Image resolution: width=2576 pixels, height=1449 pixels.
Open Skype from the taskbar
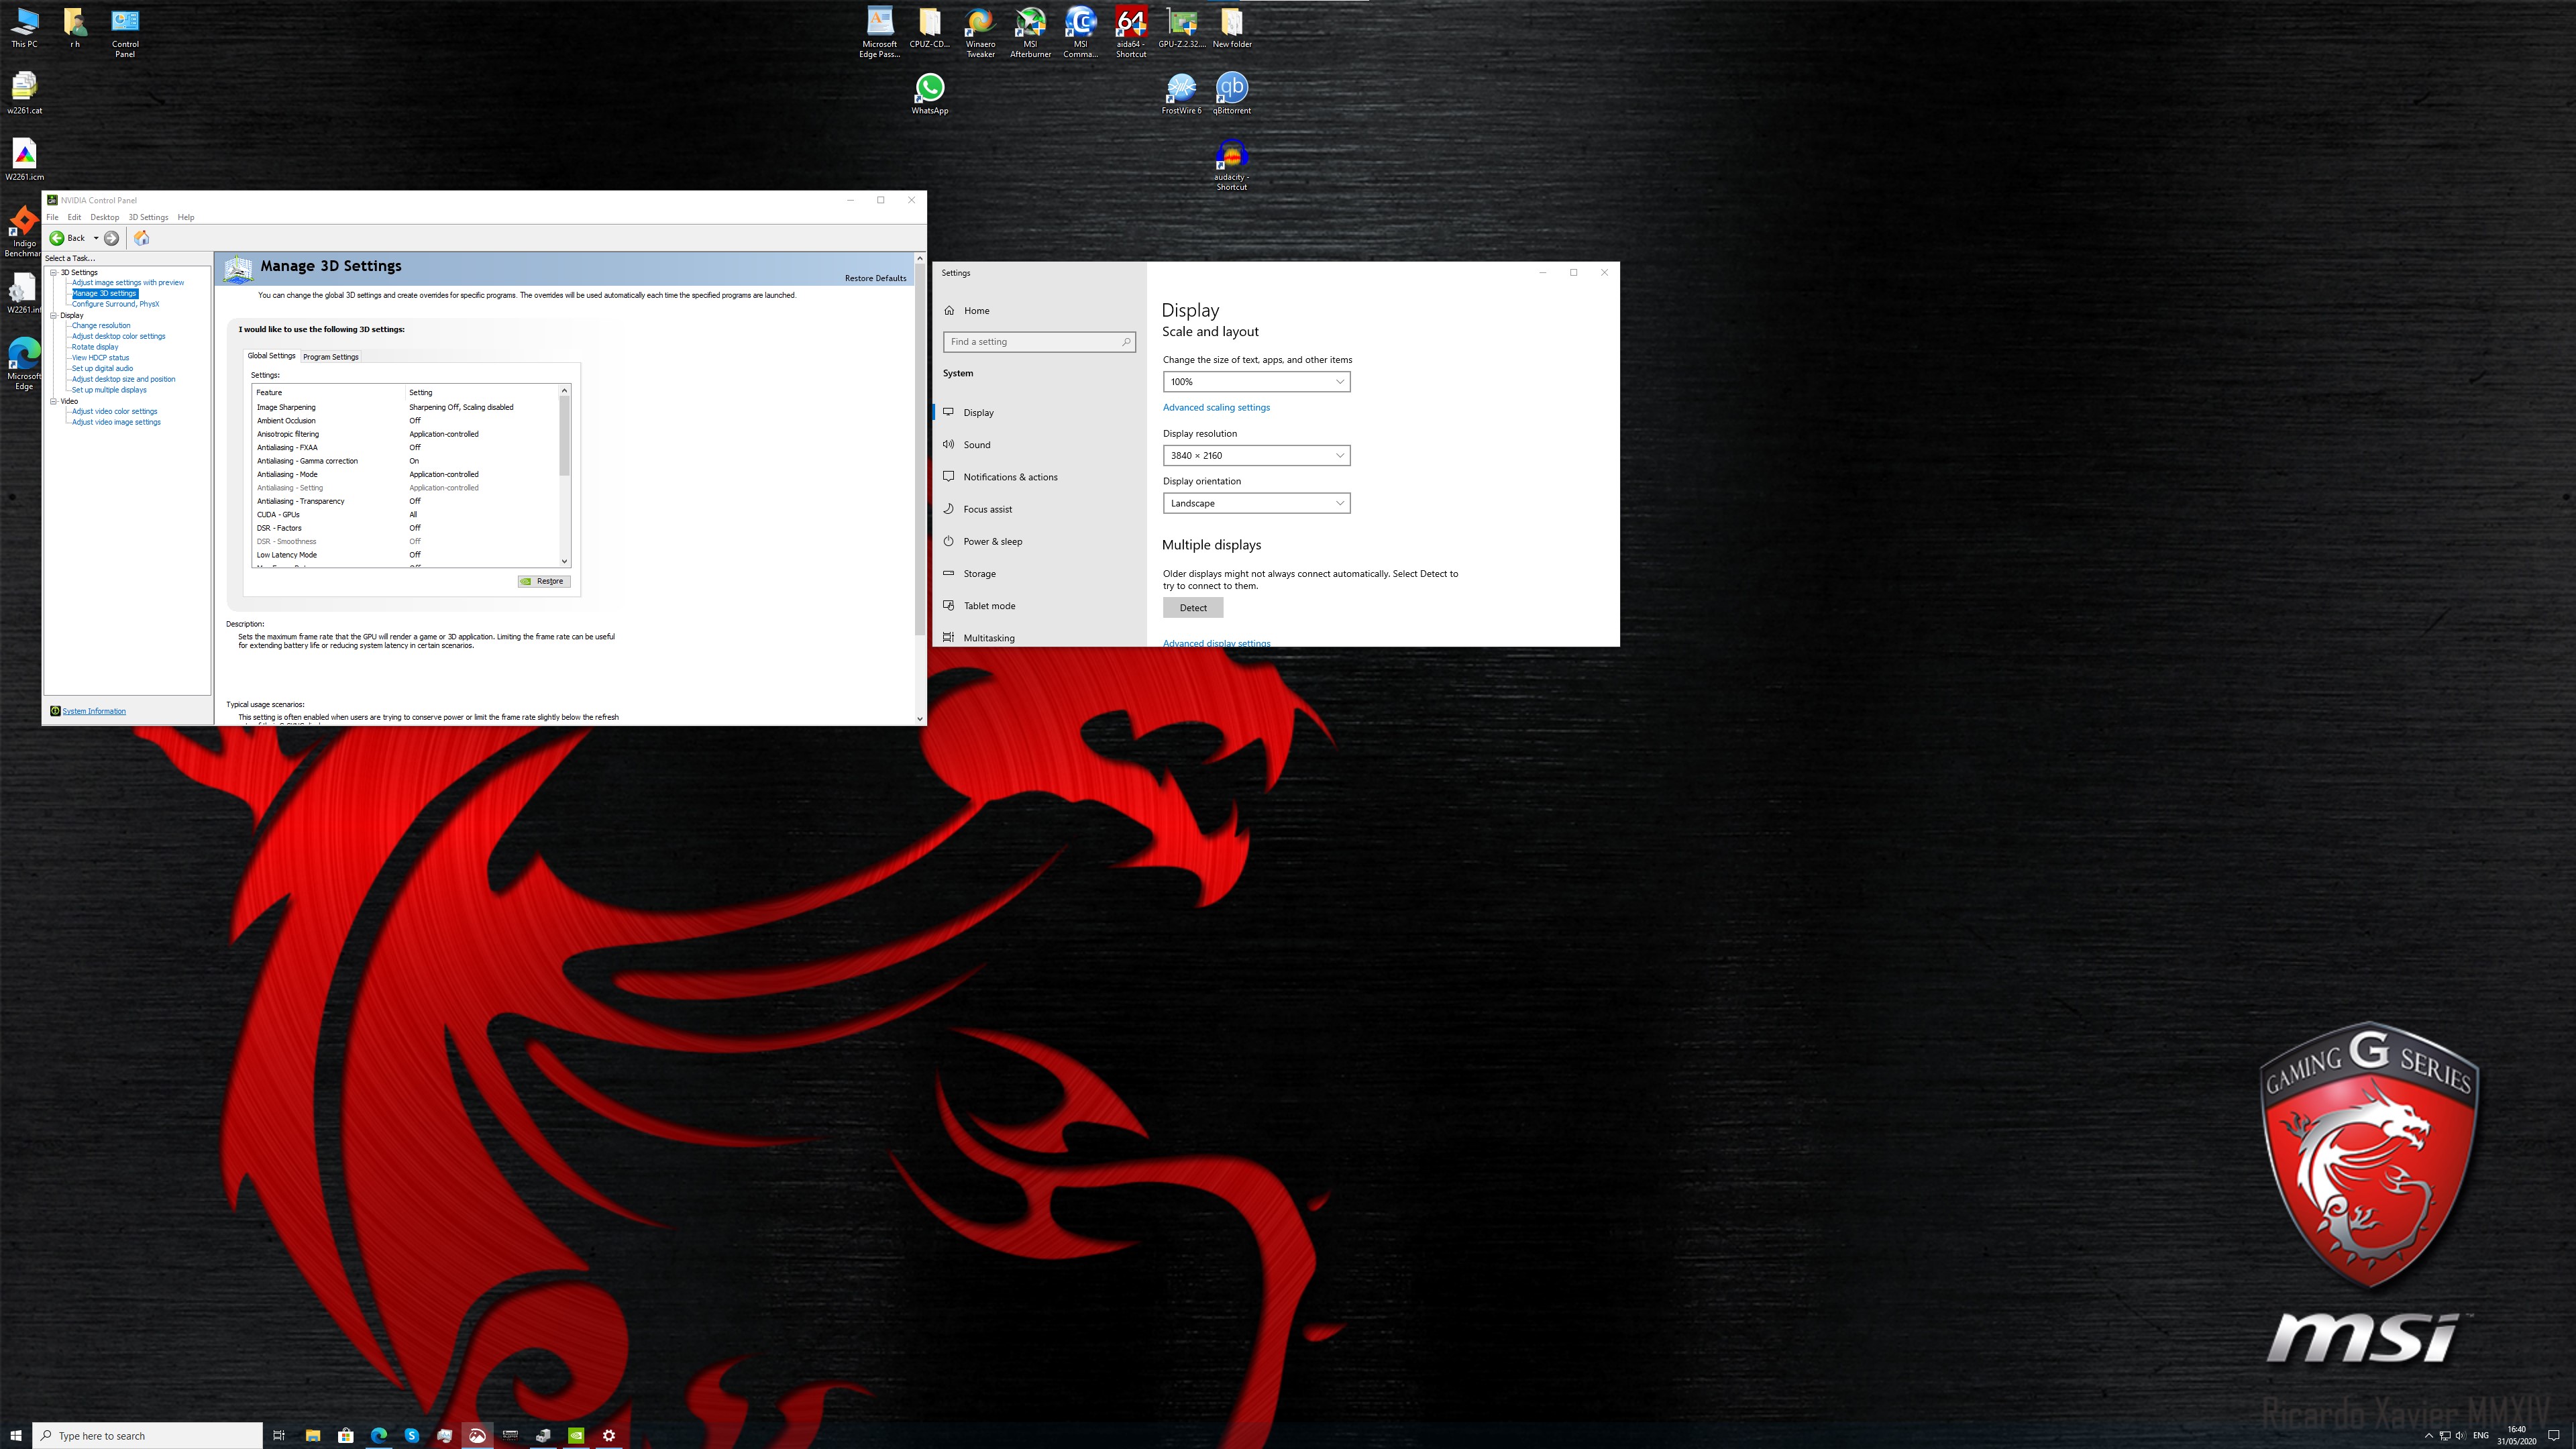point(411,1435)
